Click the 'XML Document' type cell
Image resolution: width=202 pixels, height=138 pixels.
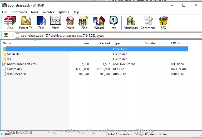point(124,64)
